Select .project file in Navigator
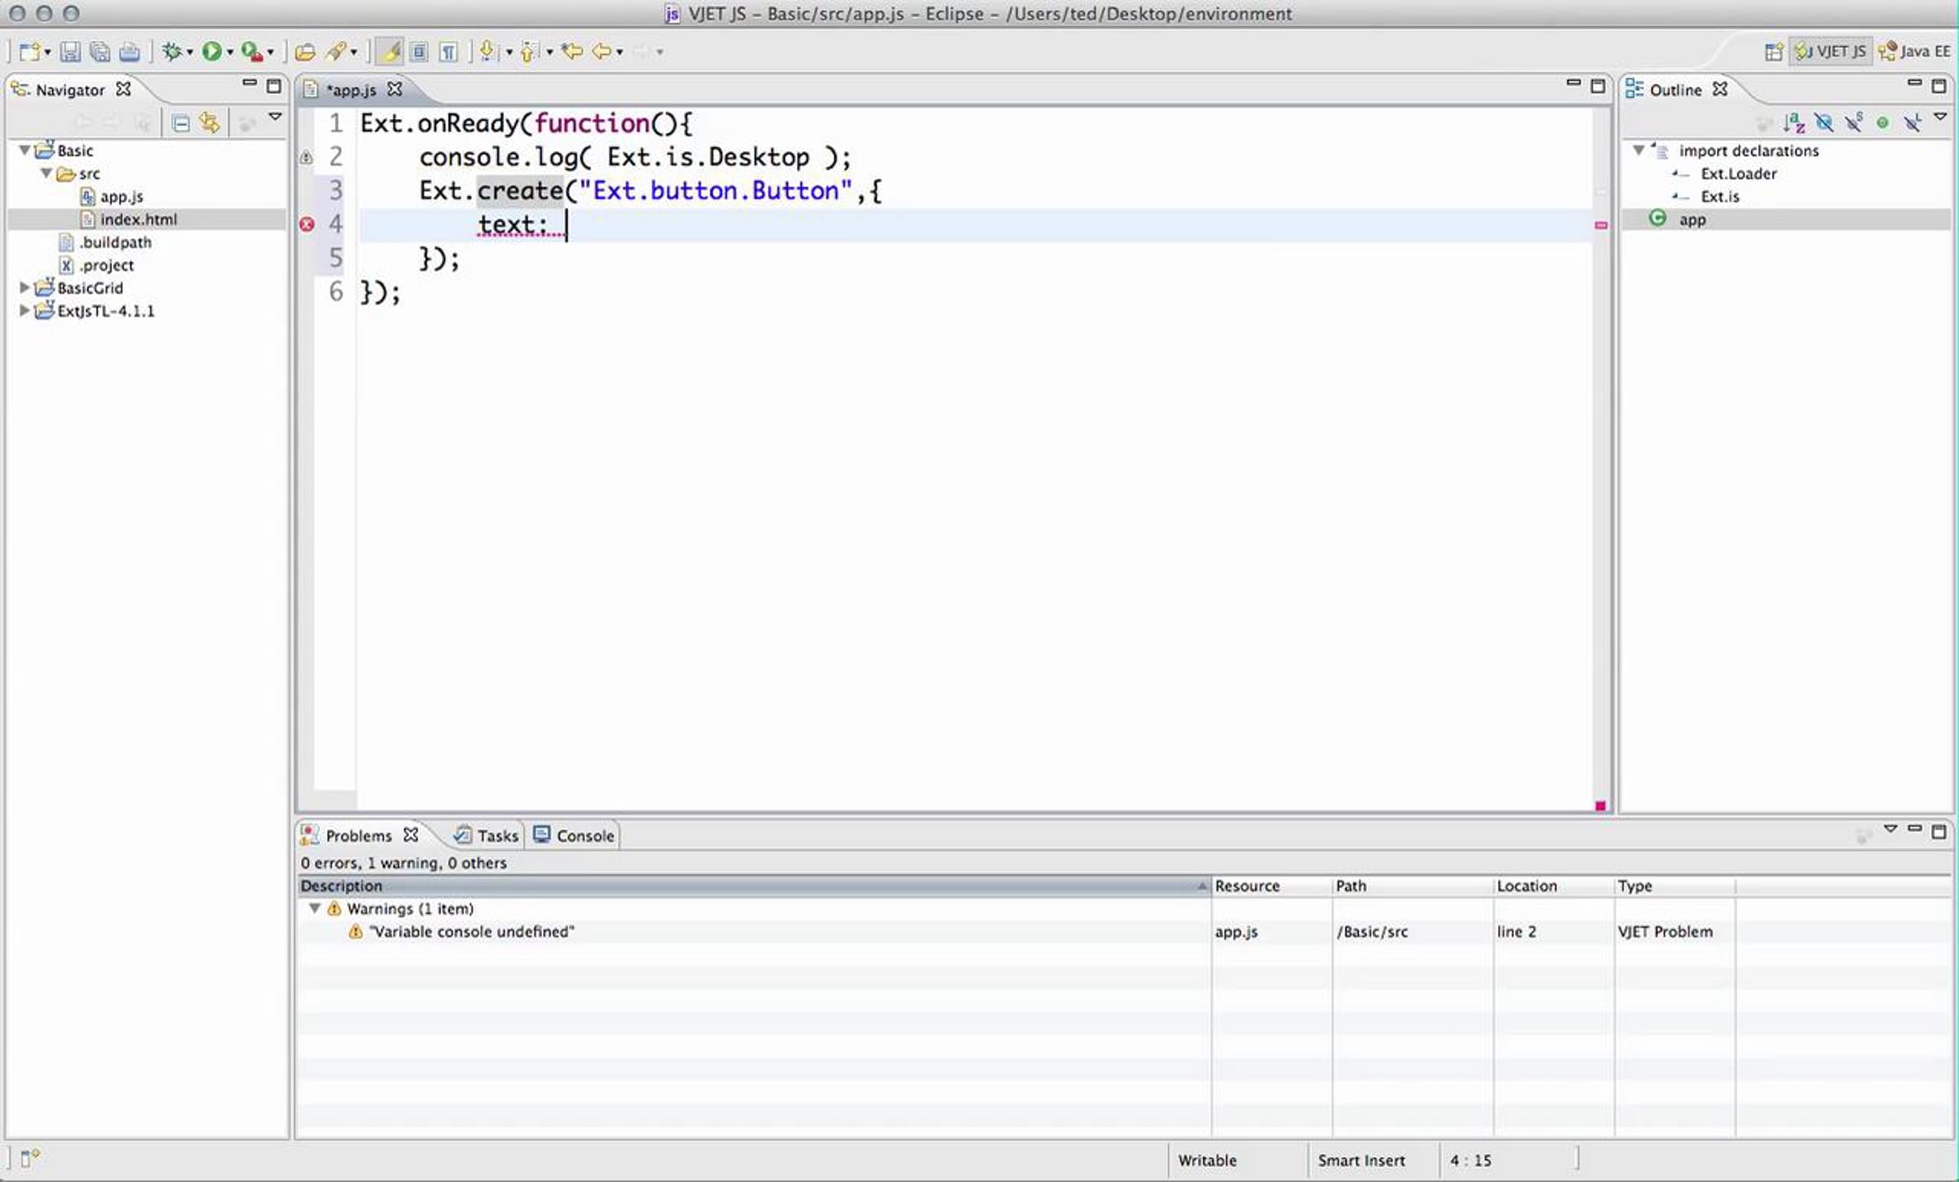The height and width of the screenshot is (1182, 1959). (106, 265)
